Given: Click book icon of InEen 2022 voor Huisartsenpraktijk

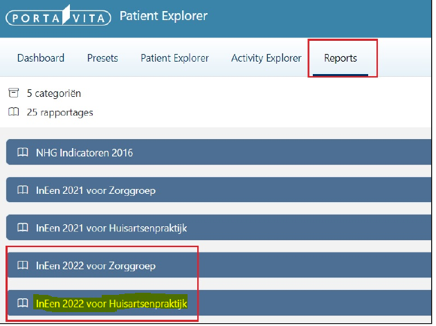Looking at the screenshot, I should [x=23, y=303].
